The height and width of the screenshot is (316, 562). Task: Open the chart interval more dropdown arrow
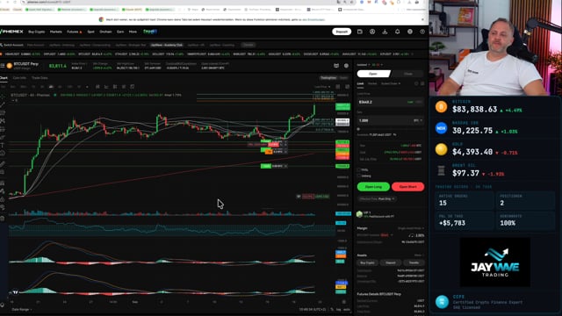click(x=87, y=87)
